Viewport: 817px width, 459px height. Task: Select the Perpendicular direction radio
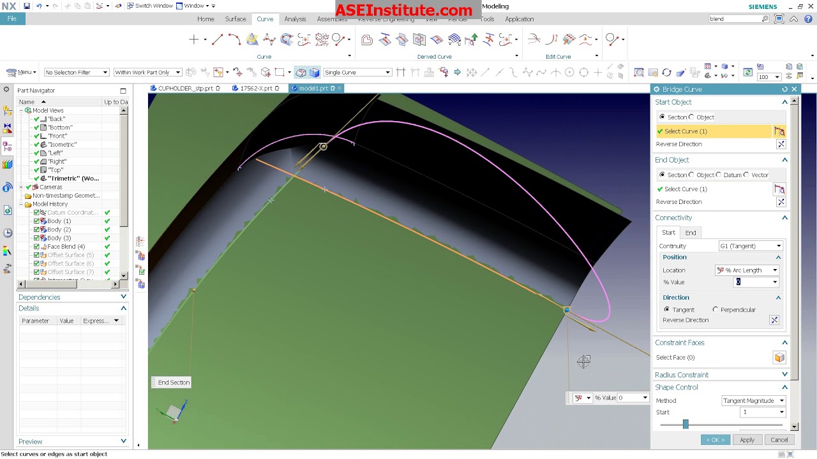coord(716,310)
